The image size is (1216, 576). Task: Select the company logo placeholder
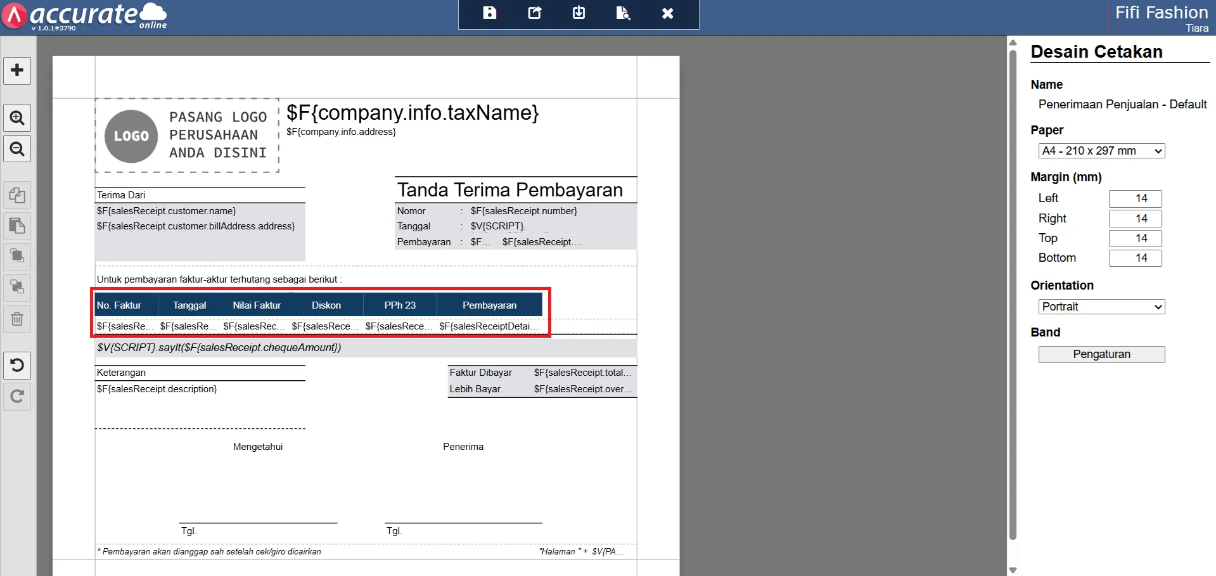coord(187,135)
